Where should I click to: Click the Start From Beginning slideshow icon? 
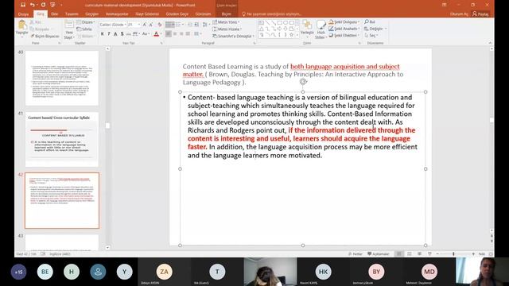52,5
